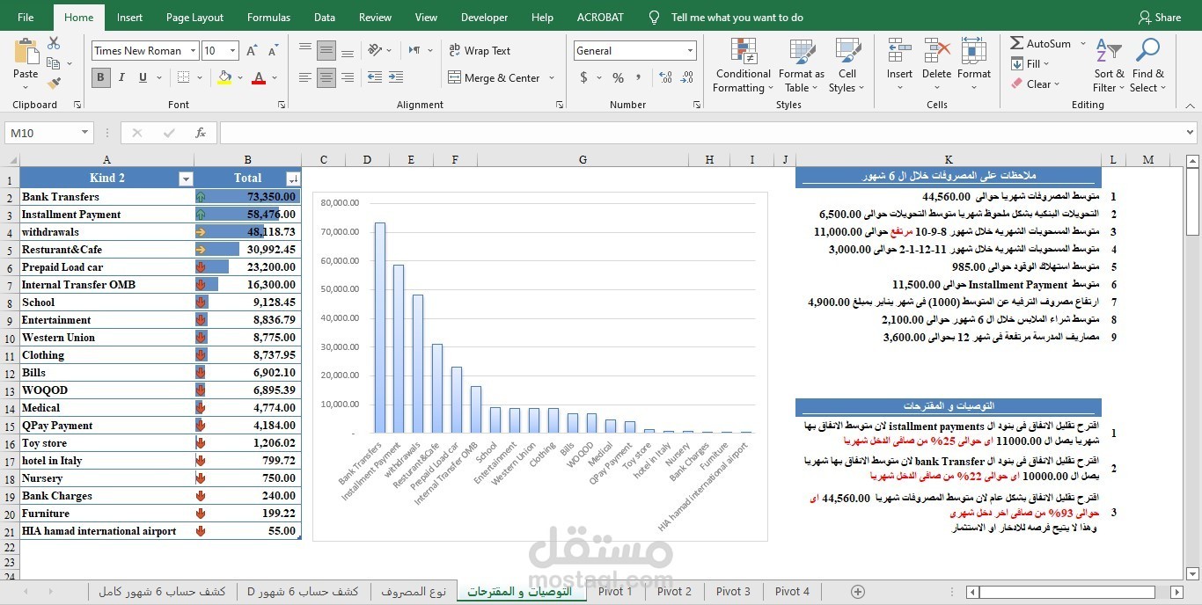
Task: Enable Wrap Text for selection
Action: pyautogui.click(x=480, y=50)
